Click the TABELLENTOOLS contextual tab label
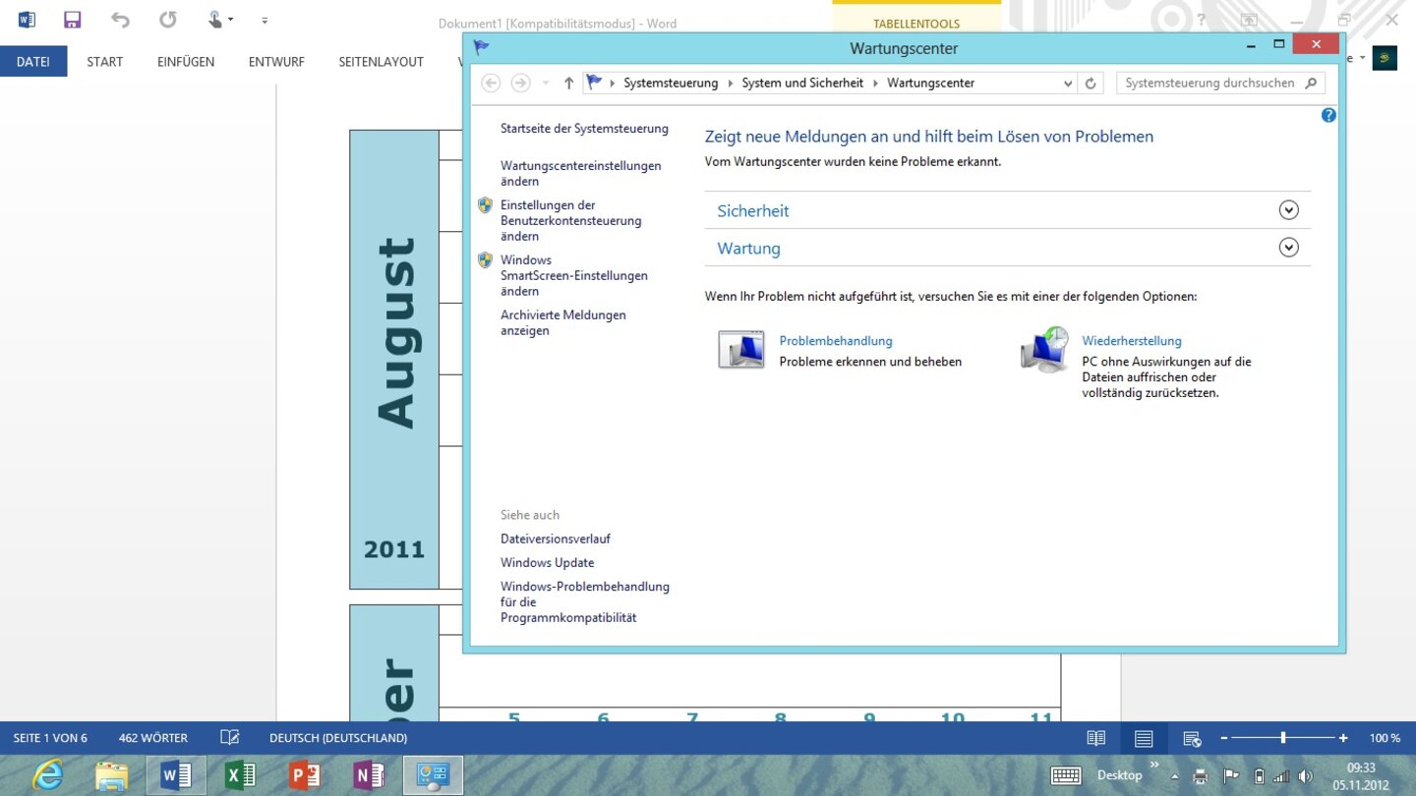 (916, 24)
